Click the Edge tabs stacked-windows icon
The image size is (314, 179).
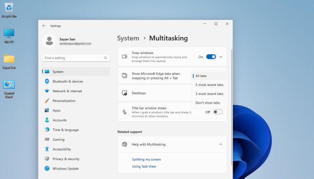(x=124, y=76)
